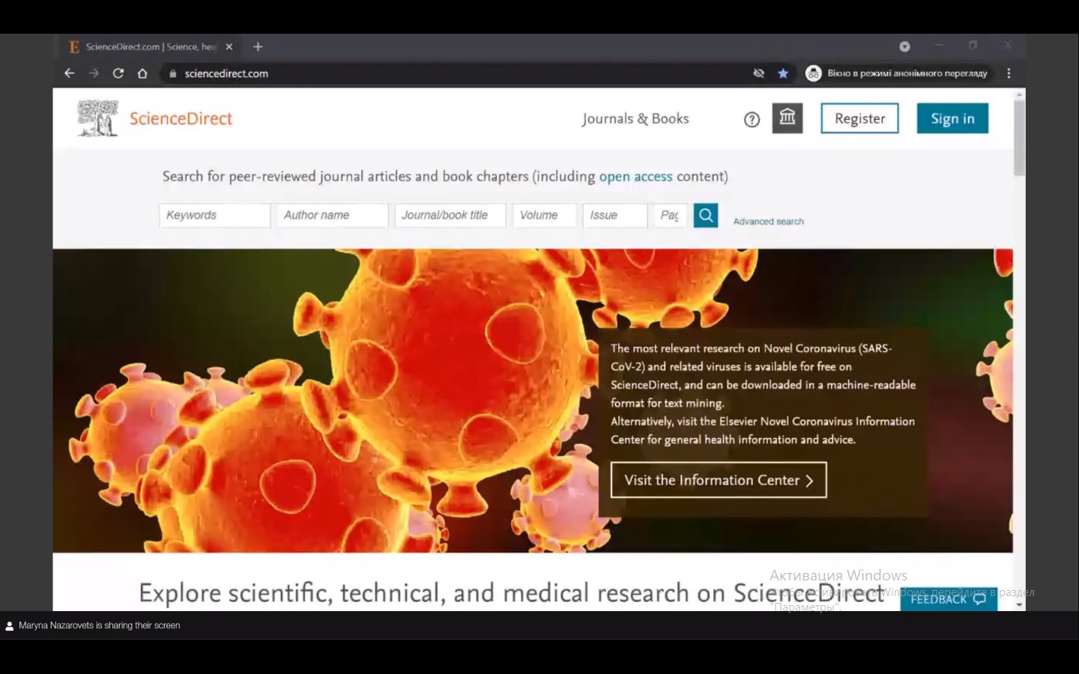This screenshot has width=1079, height=674.
Task: Follow the open access link
Action: coord(635,177)
